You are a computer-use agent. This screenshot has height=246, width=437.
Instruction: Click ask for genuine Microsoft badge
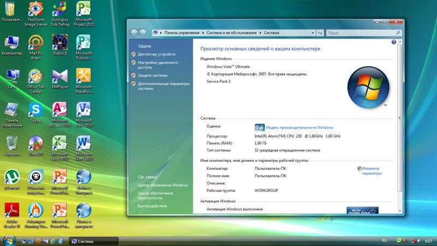tap(362, 210)
